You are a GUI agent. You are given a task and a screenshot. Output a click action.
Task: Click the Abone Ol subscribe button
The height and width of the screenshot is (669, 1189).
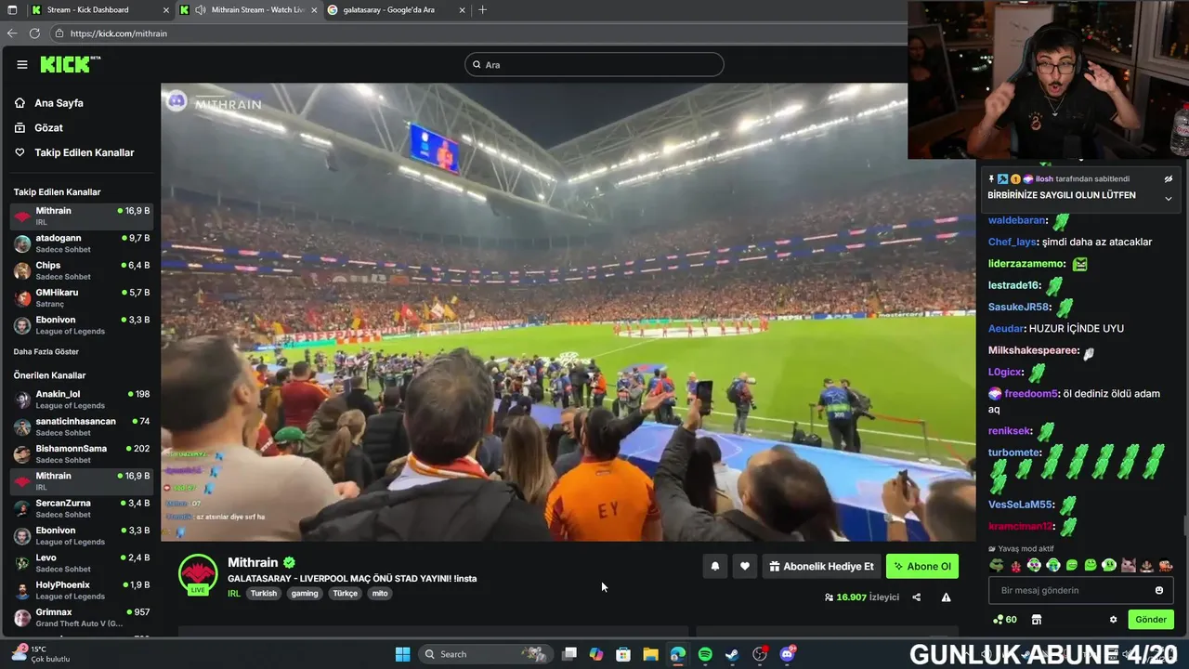point(922,566)
